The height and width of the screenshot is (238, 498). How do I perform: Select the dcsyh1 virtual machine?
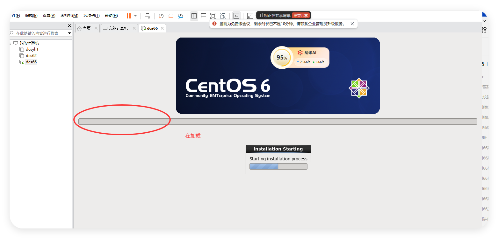32,49
